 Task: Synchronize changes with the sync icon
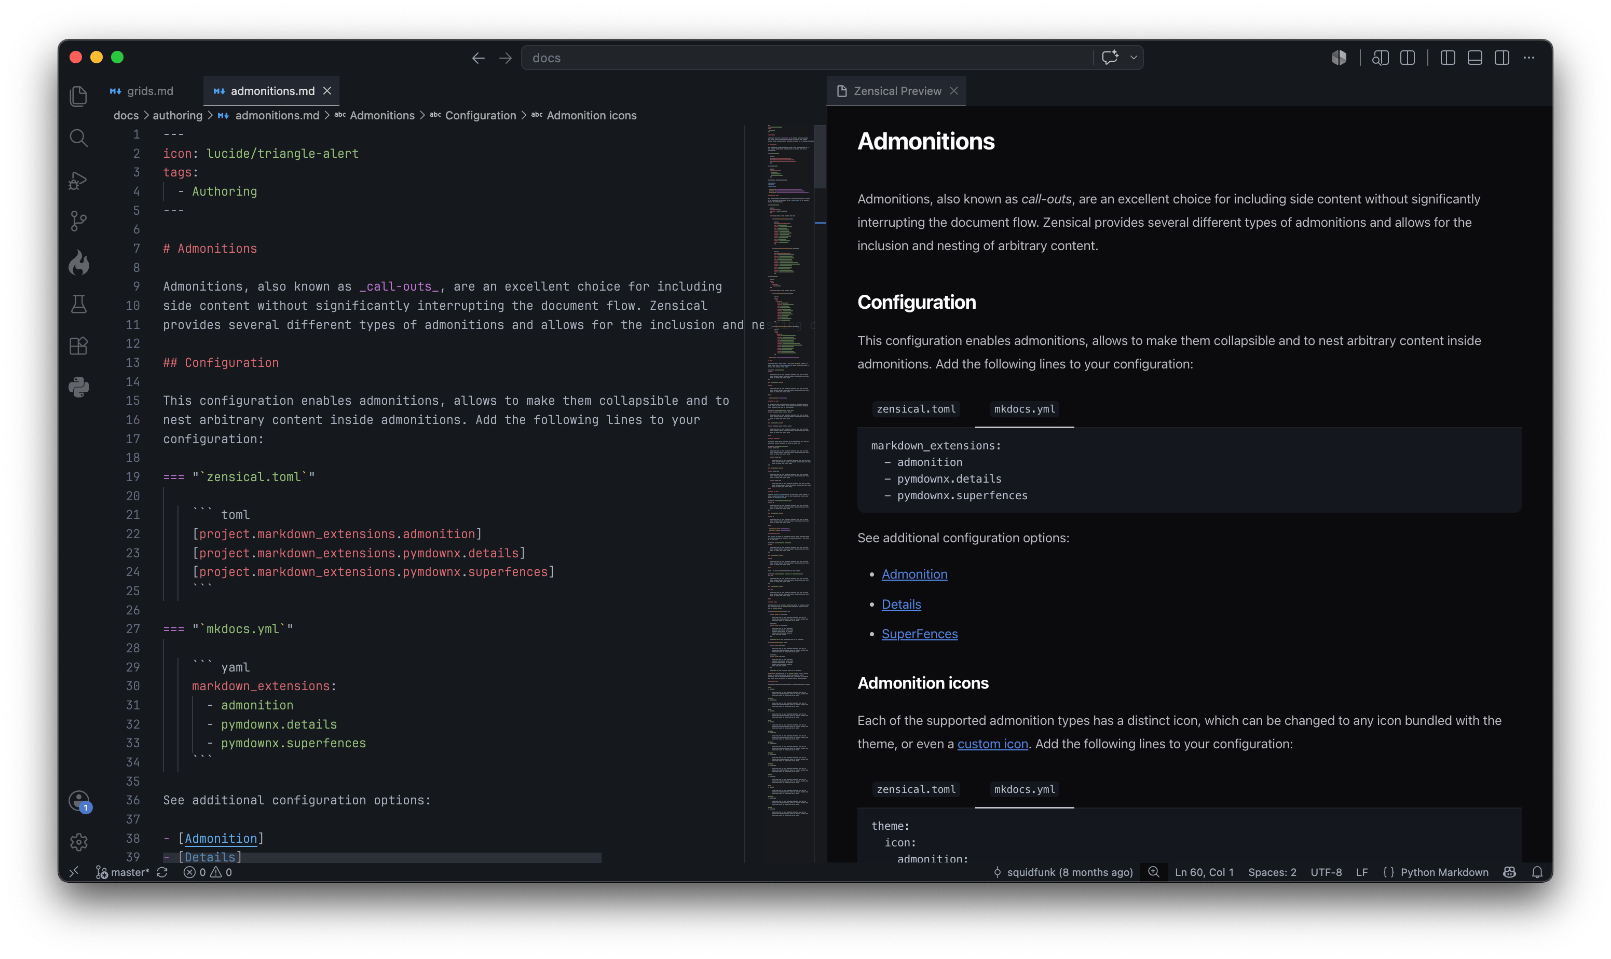click(162, 872)
